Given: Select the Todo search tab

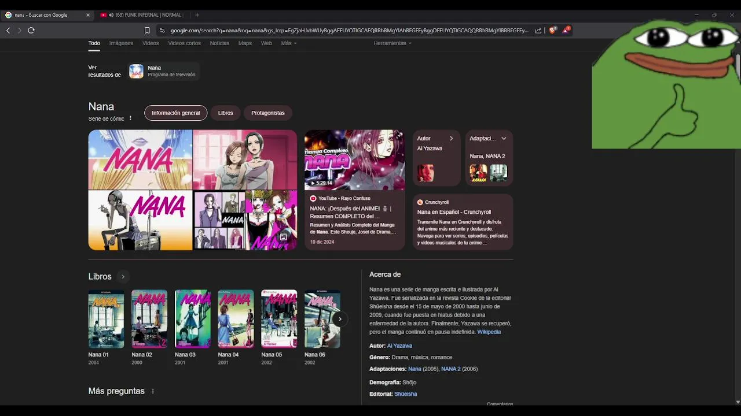Looking at the screenshot, I should [x=94, y=43].
